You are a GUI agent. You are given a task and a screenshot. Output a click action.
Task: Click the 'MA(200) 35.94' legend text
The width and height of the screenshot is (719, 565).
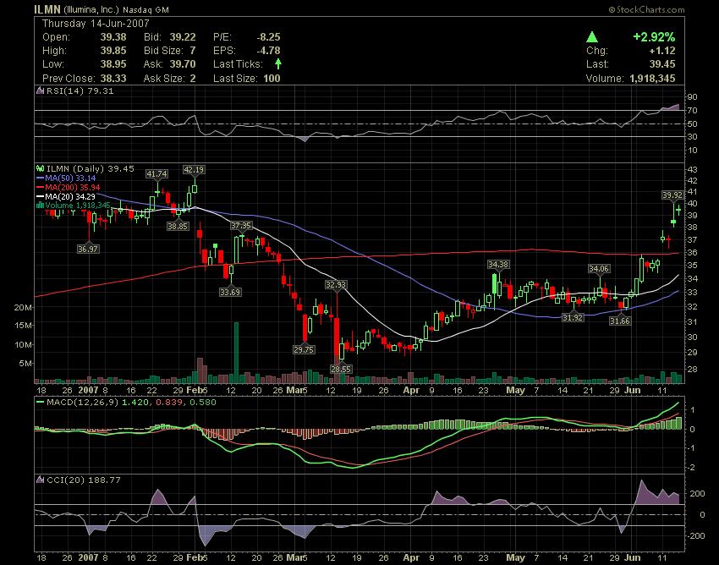click(x=73, y=187)
